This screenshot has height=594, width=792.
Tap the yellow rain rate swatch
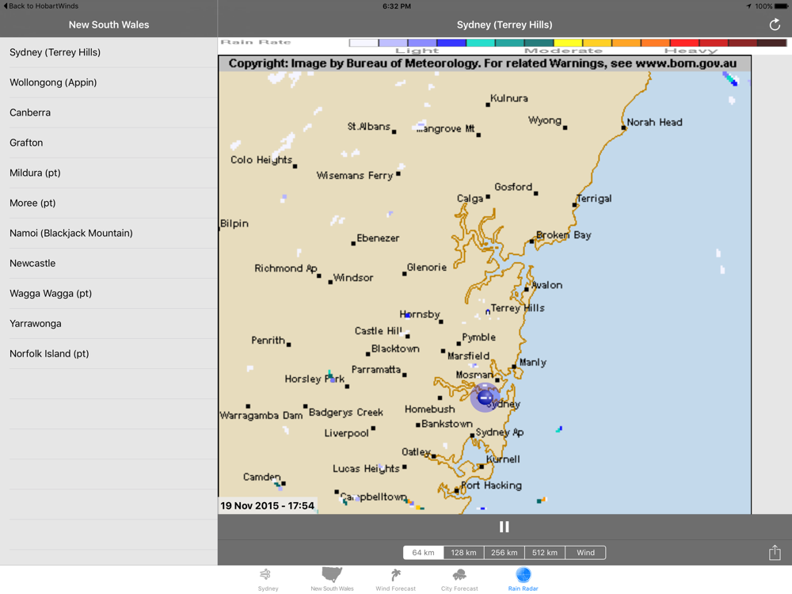(568, 43)
